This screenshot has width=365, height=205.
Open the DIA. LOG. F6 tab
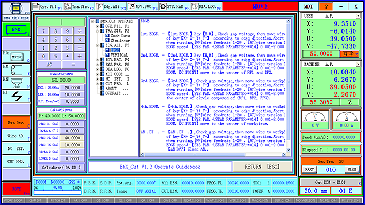pyautogui.click(x=206, y=6)
